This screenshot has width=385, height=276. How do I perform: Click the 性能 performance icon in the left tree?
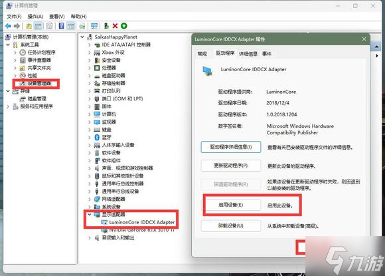(23, 75)
